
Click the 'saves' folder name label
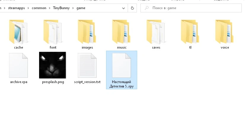pos(156,47)
